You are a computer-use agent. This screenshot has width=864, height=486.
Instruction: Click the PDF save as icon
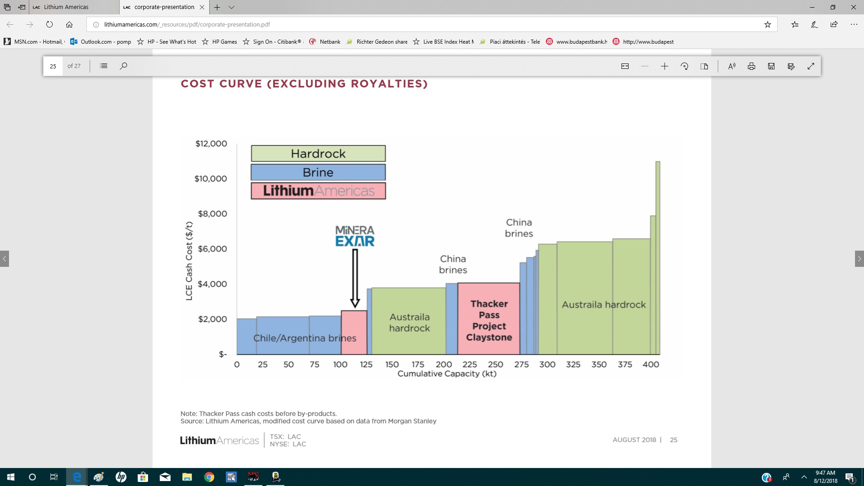(791, 66)
